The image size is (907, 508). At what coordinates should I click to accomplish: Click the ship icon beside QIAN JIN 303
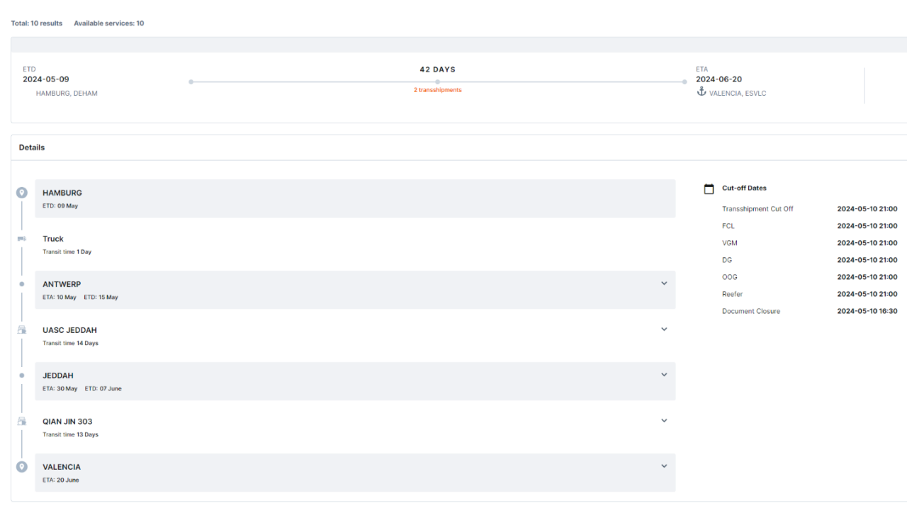tap(21, 420)
